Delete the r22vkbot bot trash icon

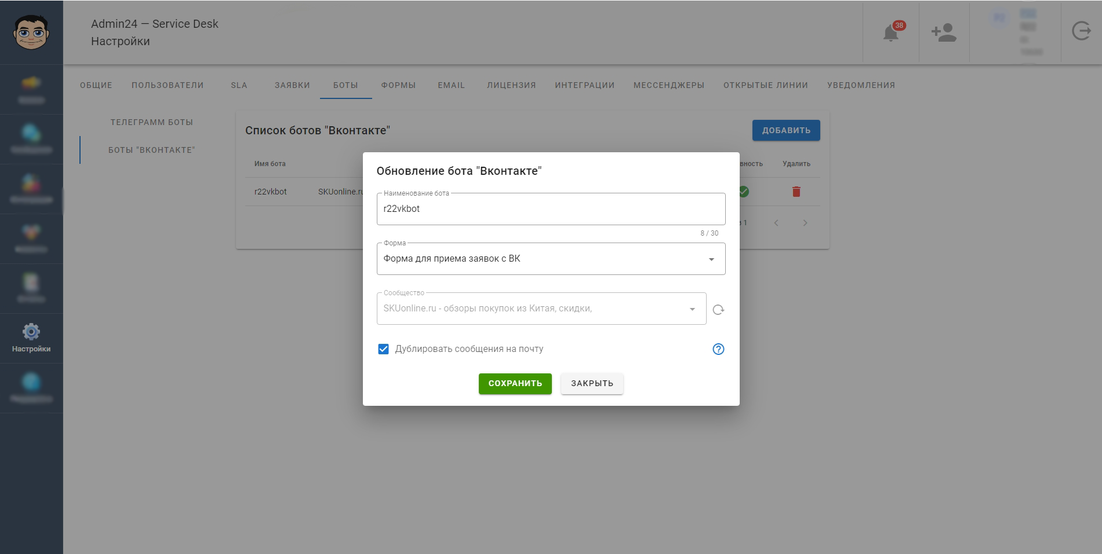tap(797, 192)
